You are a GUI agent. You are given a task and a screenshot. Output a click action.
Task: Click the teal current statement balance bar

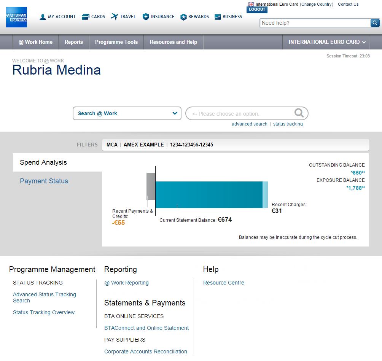coord(209,195)
